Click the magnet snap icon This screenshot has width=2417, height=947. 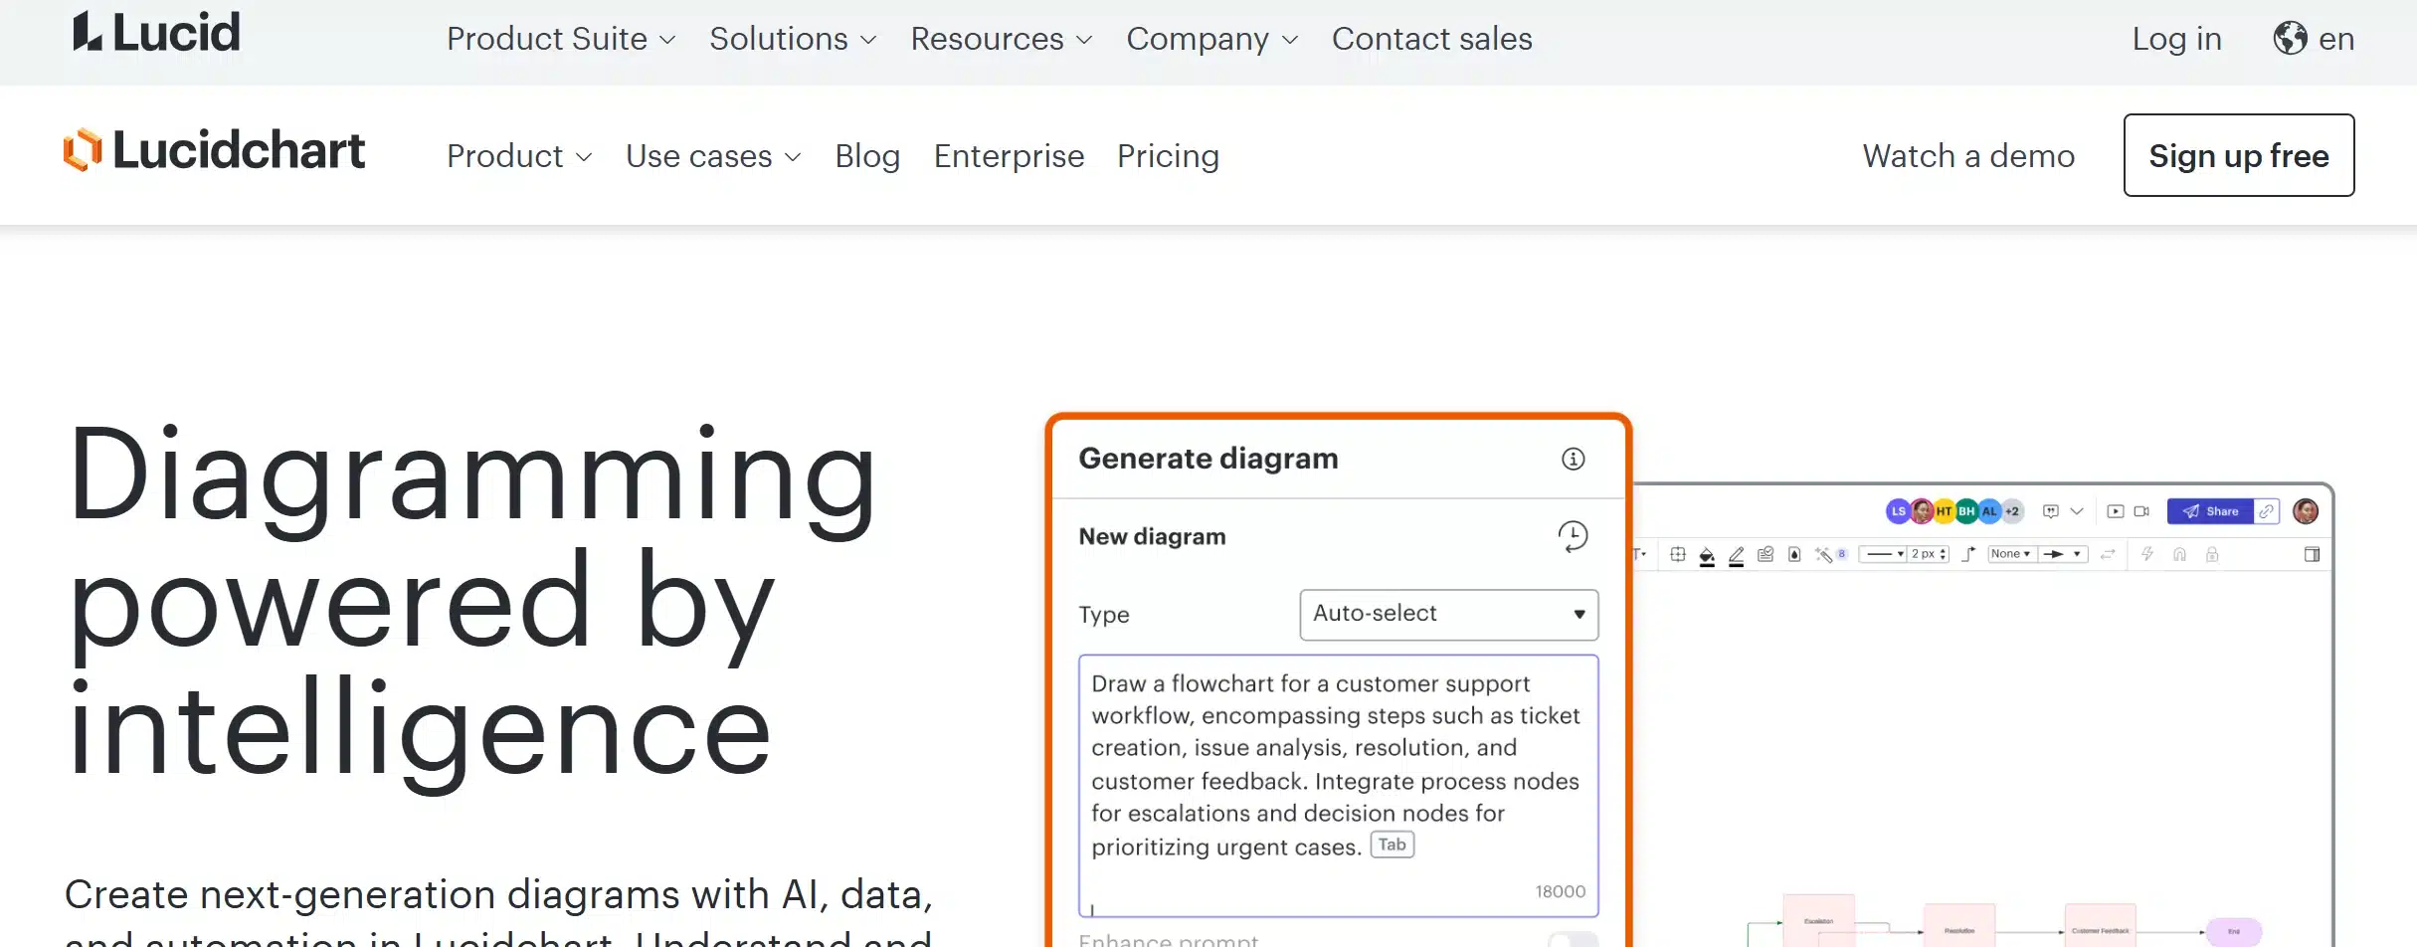click(2179, 555)
